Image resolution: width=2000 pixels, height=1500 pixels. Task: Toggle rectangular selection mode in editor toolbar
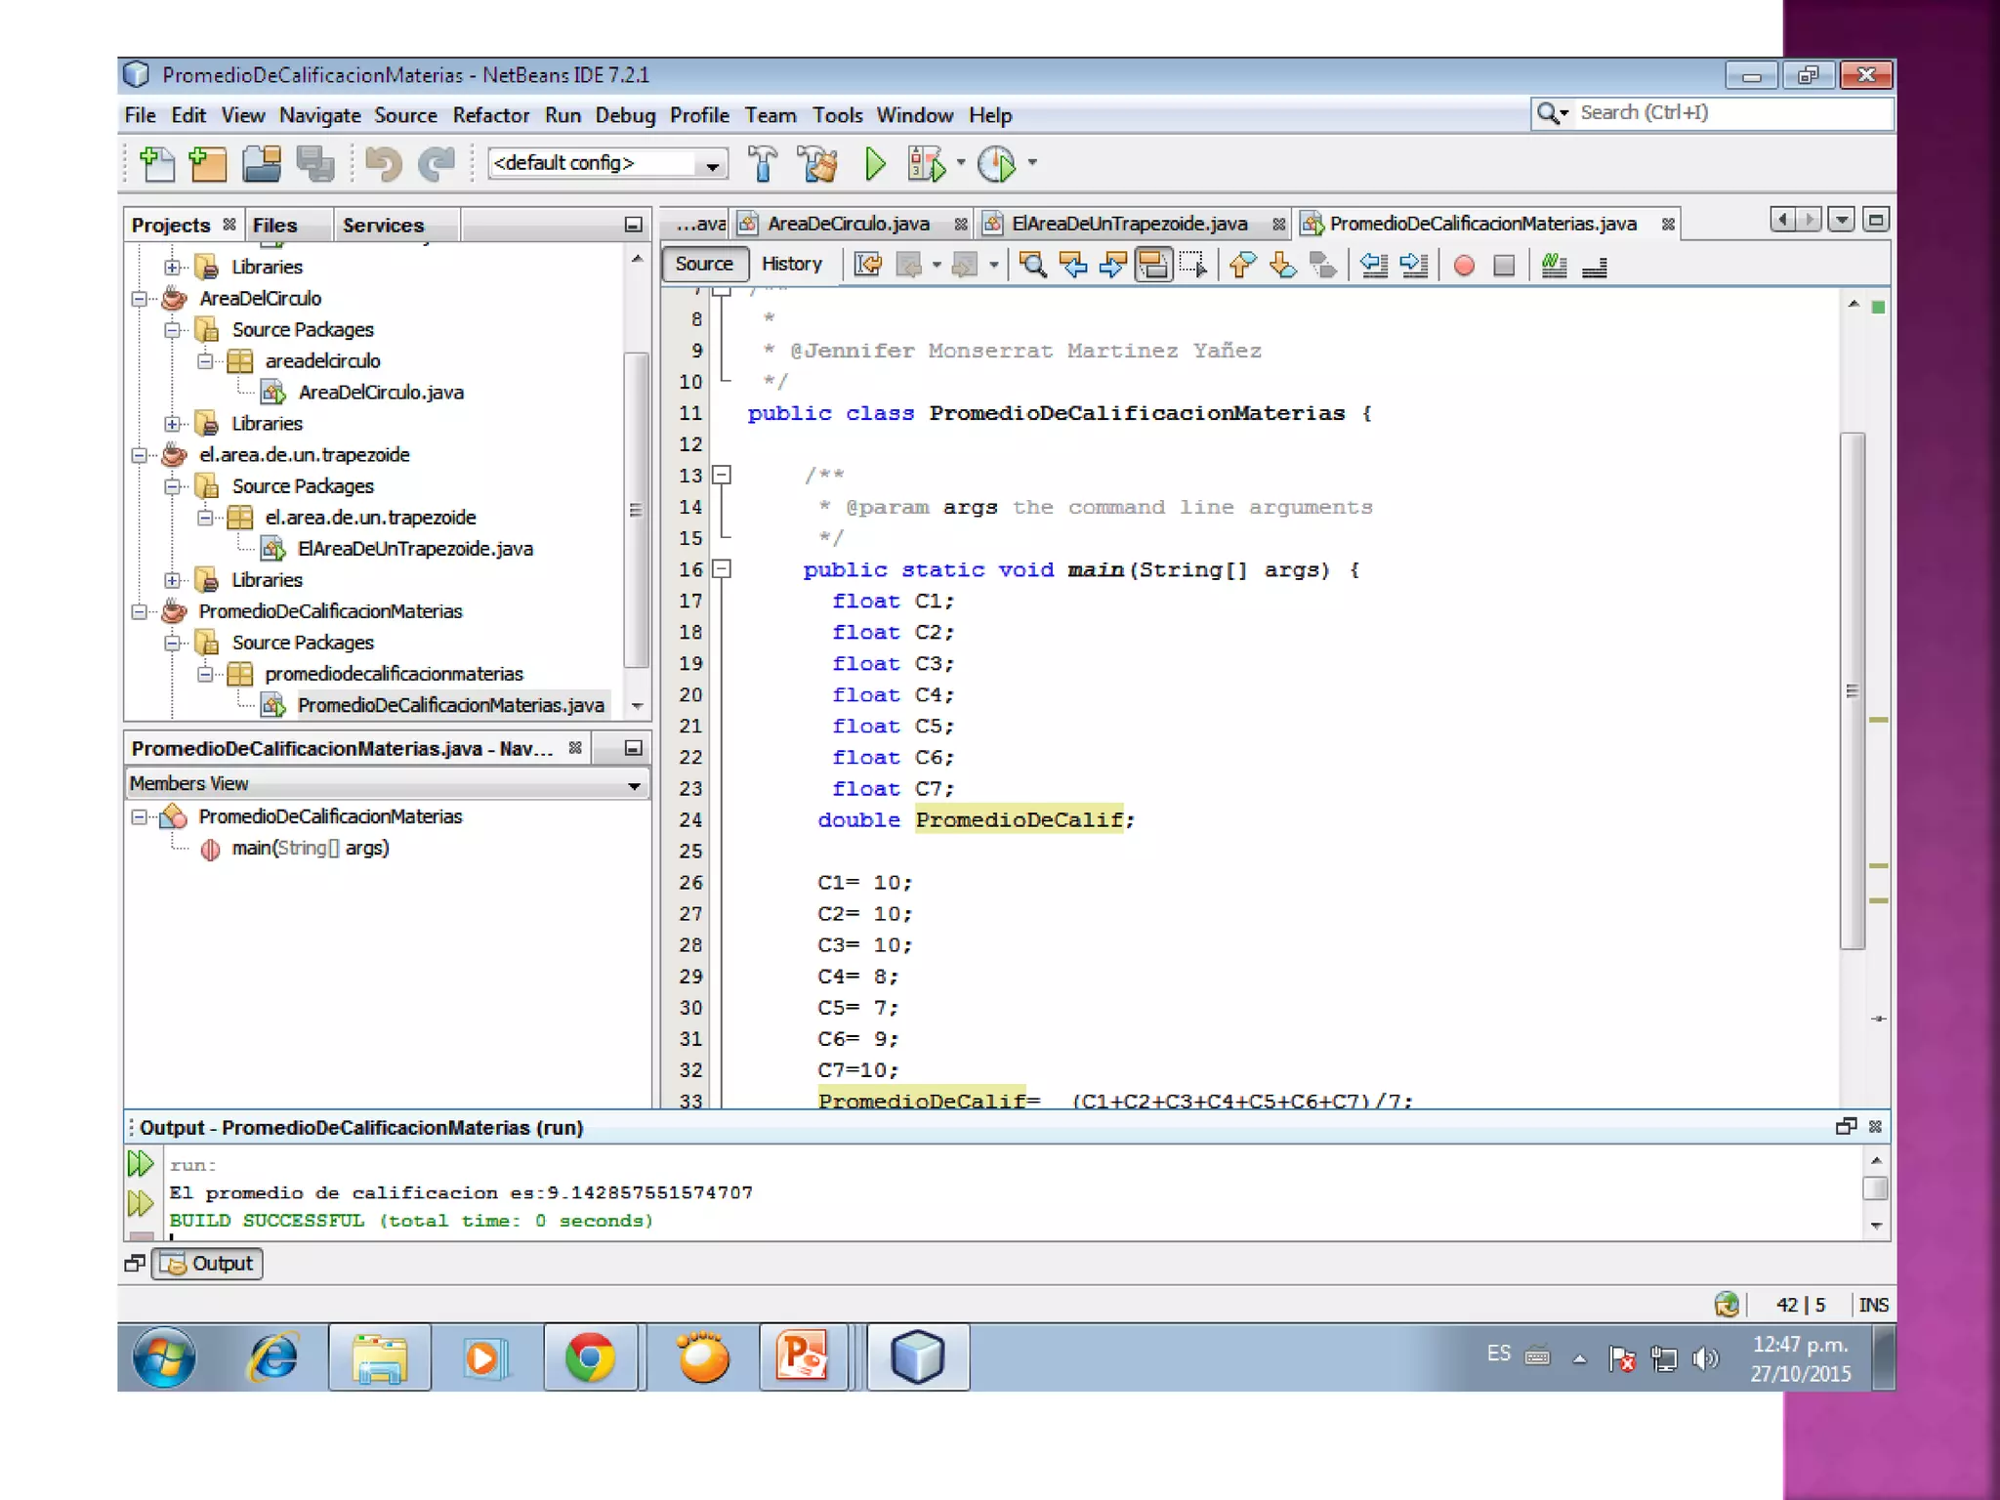pyautogui.click(x=1193, y=265)
